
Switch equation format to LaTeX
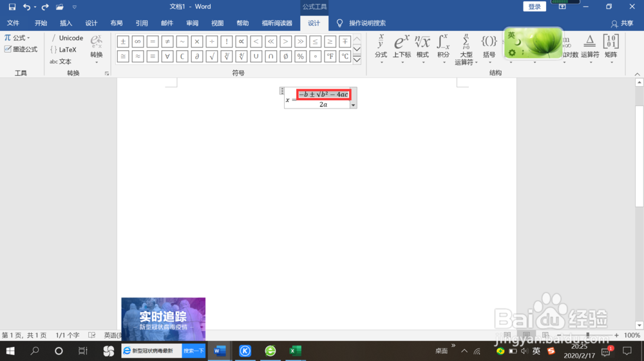click(x=63, y=49)
